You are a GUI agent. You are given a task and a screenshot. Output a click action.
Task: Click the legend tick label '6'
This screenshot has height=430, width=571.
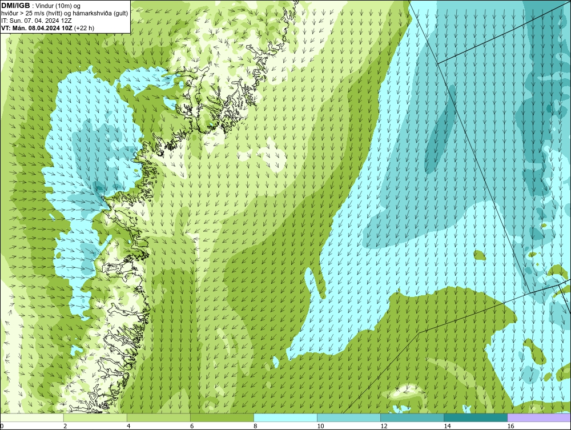pyautogui.click(x=192, y=426)
